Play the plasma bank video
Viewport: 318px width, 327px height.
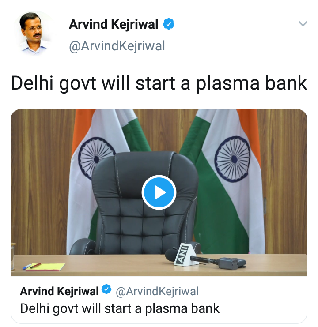click(159, 192)
